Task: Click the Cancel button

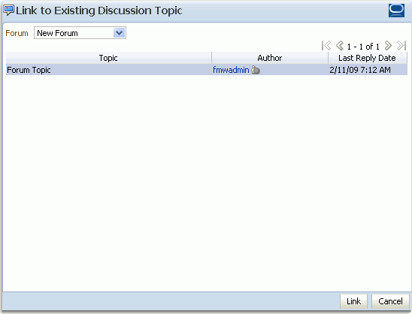Action: (390, 301)
